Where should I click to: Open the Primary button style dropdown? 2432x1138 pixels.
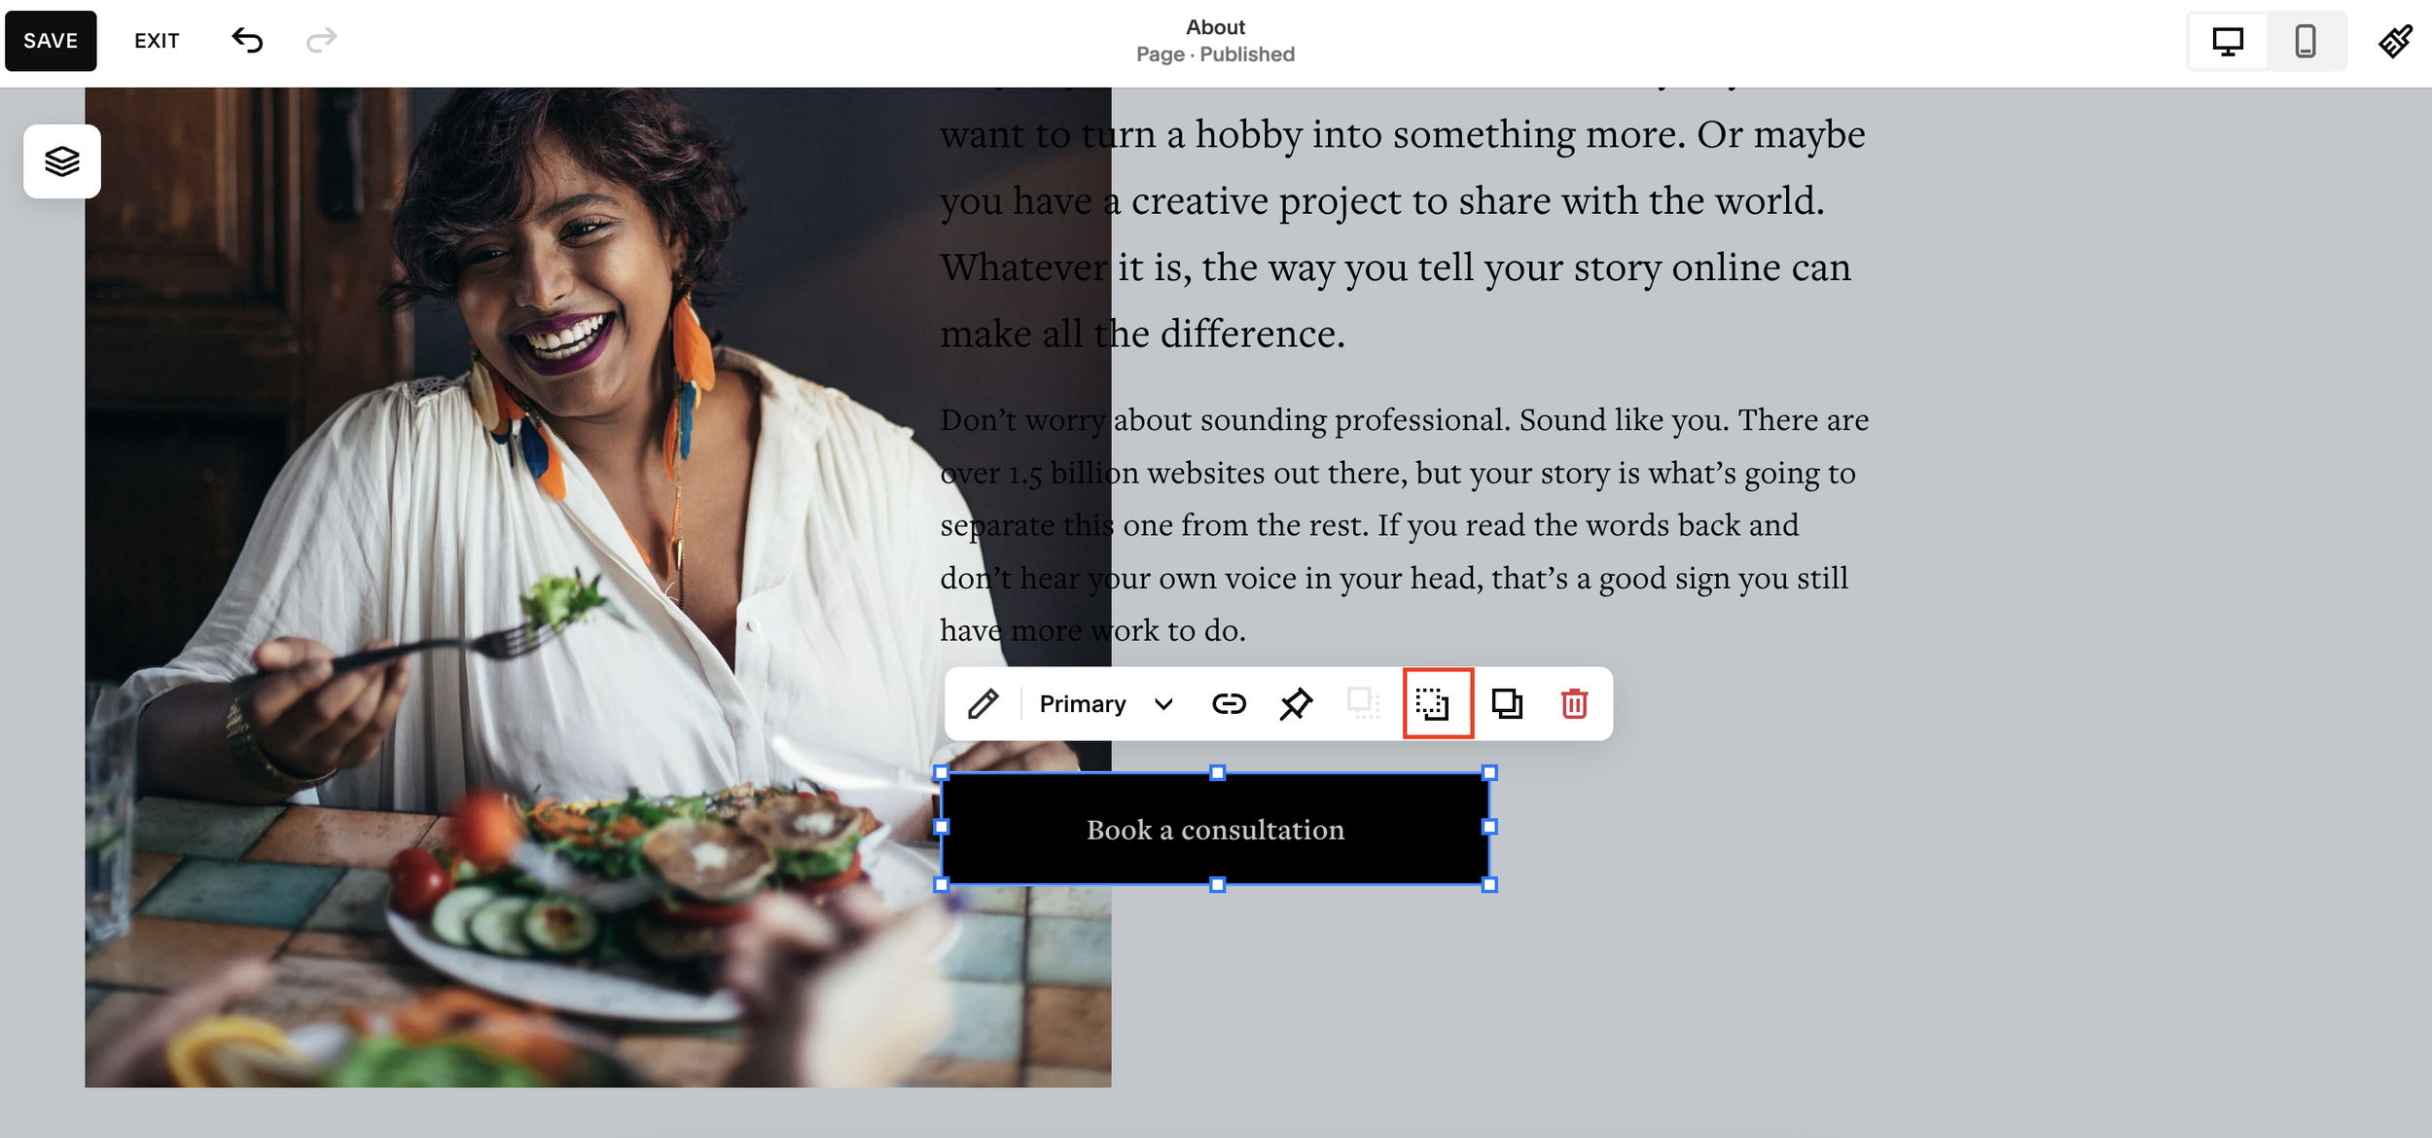[1082, 703]
